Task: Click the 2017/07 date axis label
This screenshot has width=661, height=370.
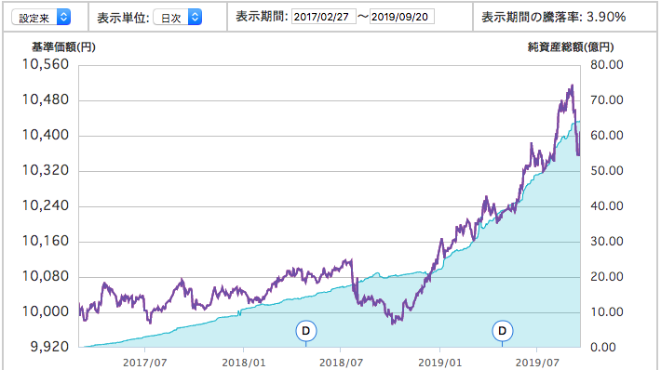Action: click(144, 363)
